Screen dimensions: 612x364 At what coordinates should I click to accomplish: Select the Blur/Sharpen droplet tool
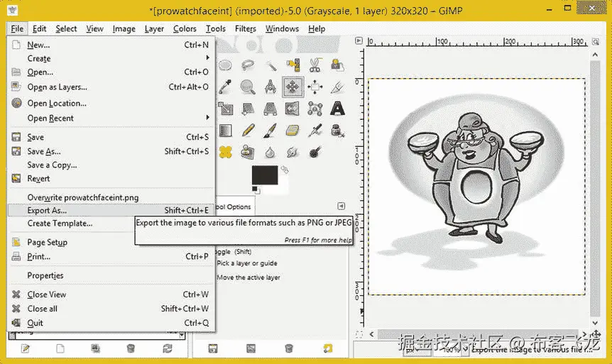270,152
